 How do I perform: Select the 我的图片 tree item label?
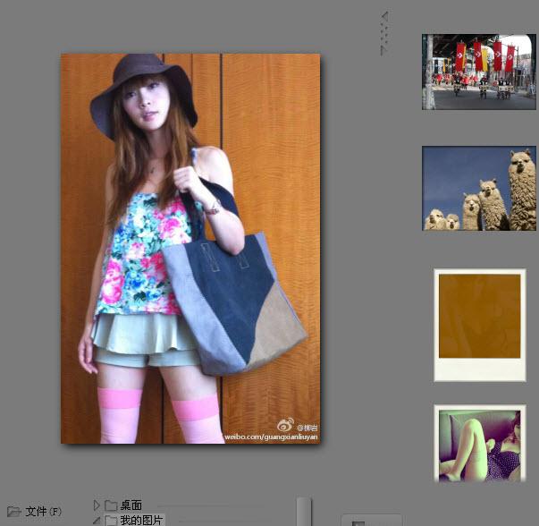[x=141, y=520]
